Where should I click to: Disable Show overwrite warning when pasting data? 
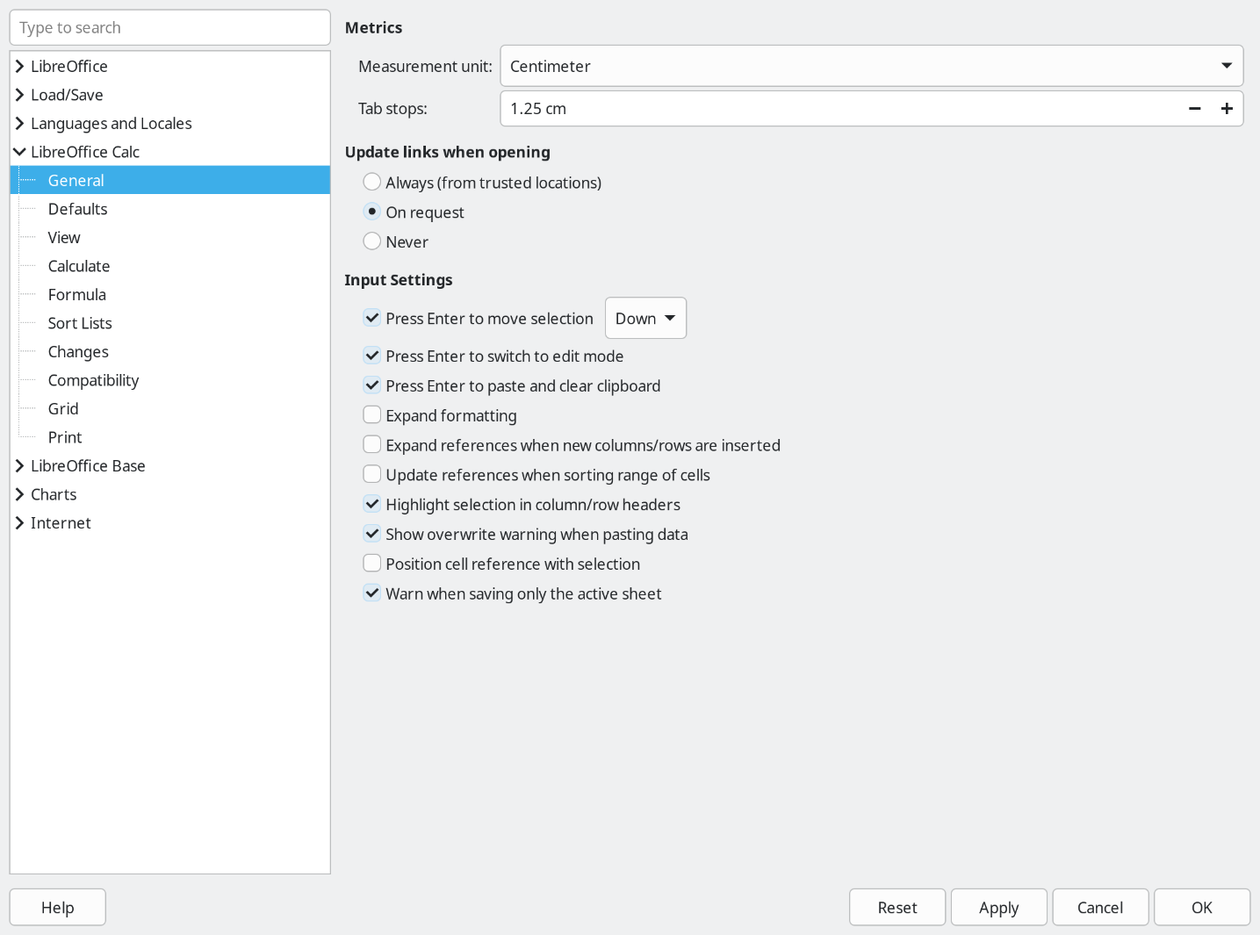point(372,534)
